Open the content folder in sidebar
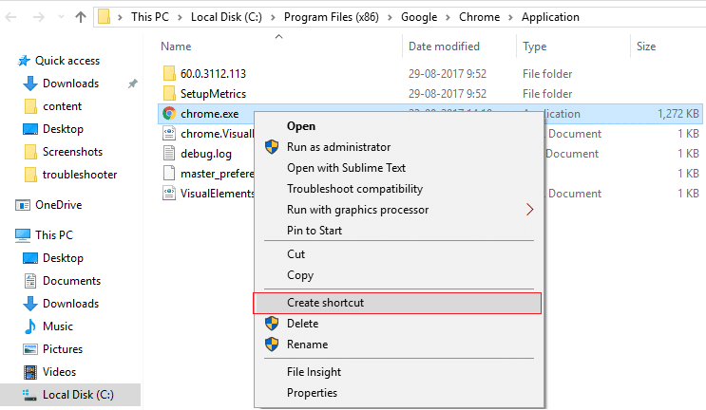The height and width of the screenshot is (410, 706). [x=62, y=106]
